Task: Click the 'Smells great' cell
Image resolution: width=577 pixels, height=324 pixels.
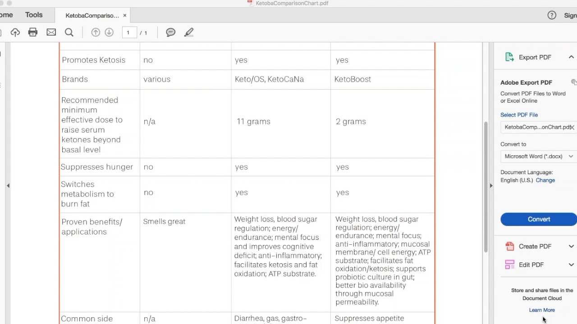Action: (x=164, y=221)
